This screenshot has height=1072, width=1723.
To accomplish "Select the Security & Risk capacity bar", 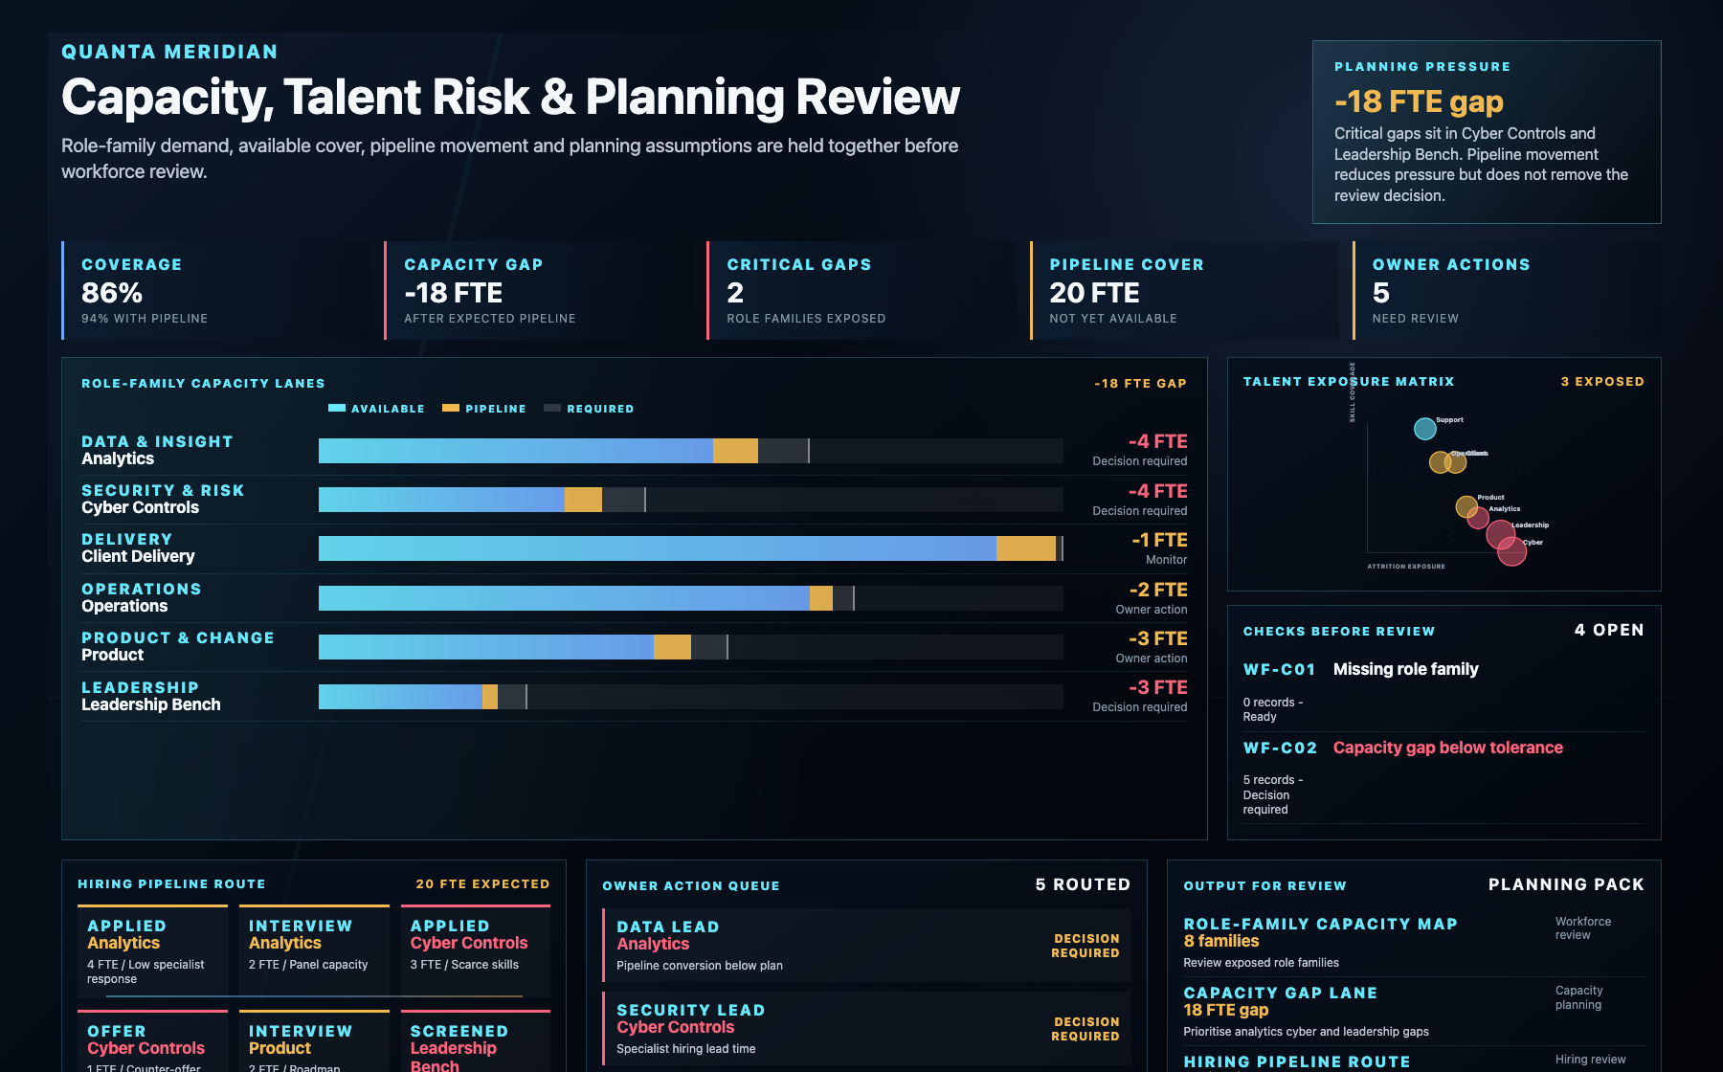I will pos(690,500).
